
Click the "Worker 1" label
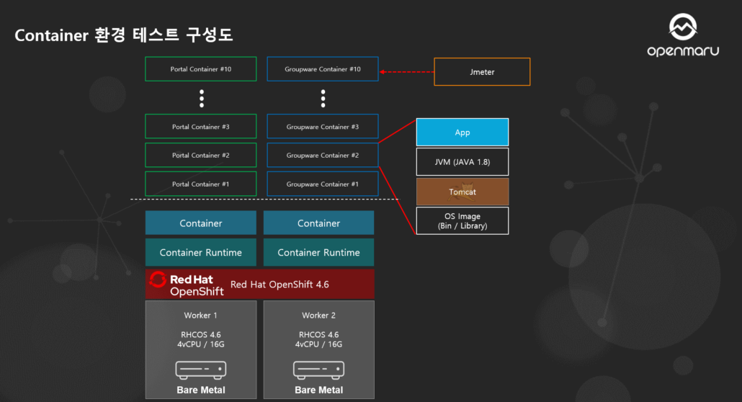pyautogui.click(x=201, y=316)
